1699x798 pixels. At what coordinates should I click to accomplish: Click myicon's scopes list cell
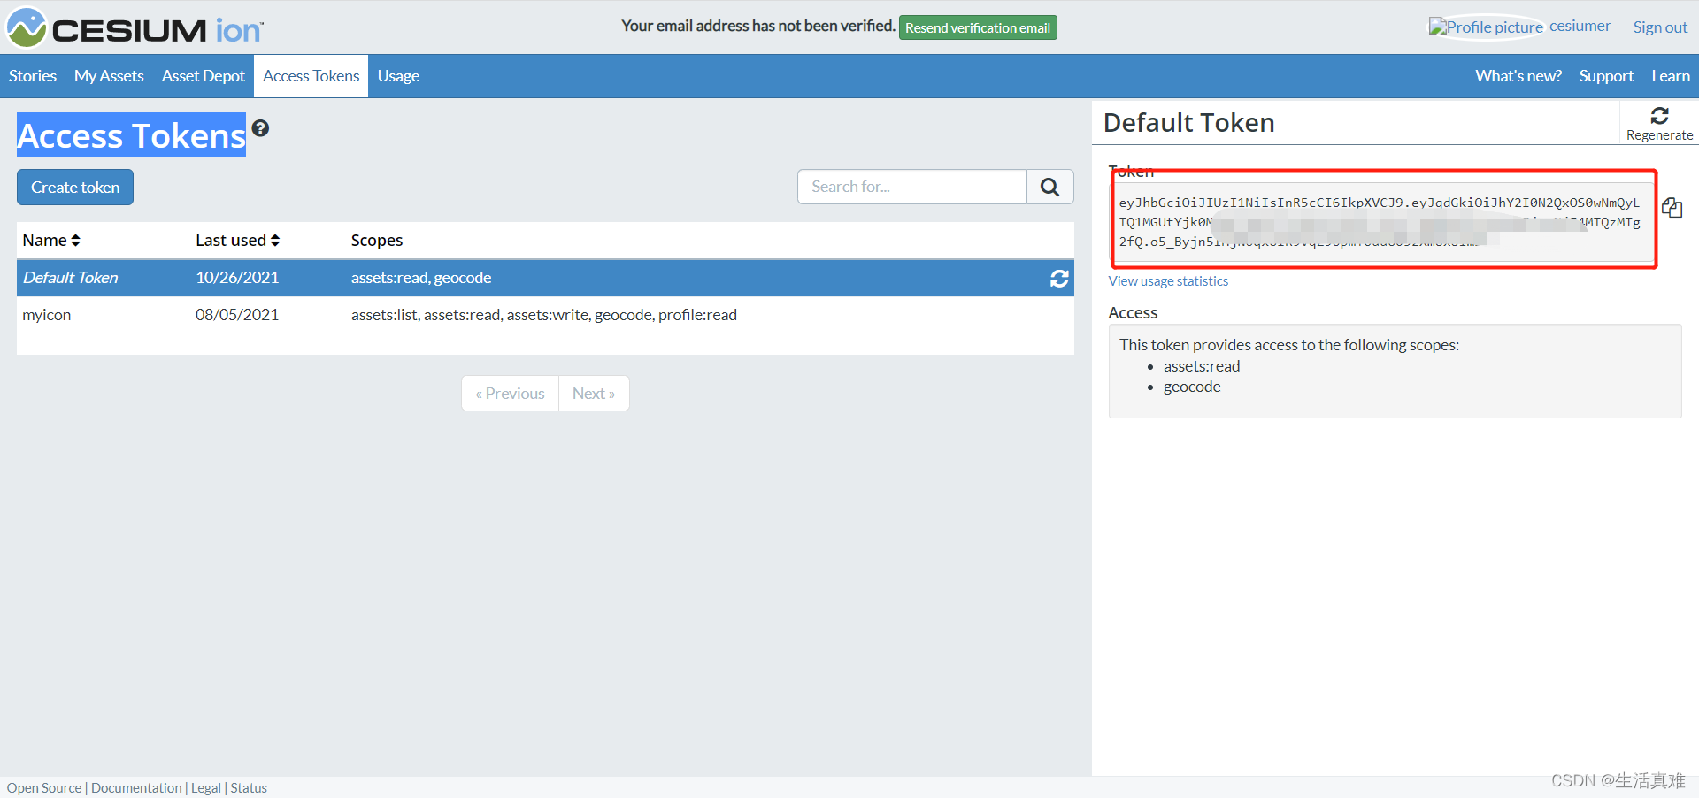(x=544, y=315)
